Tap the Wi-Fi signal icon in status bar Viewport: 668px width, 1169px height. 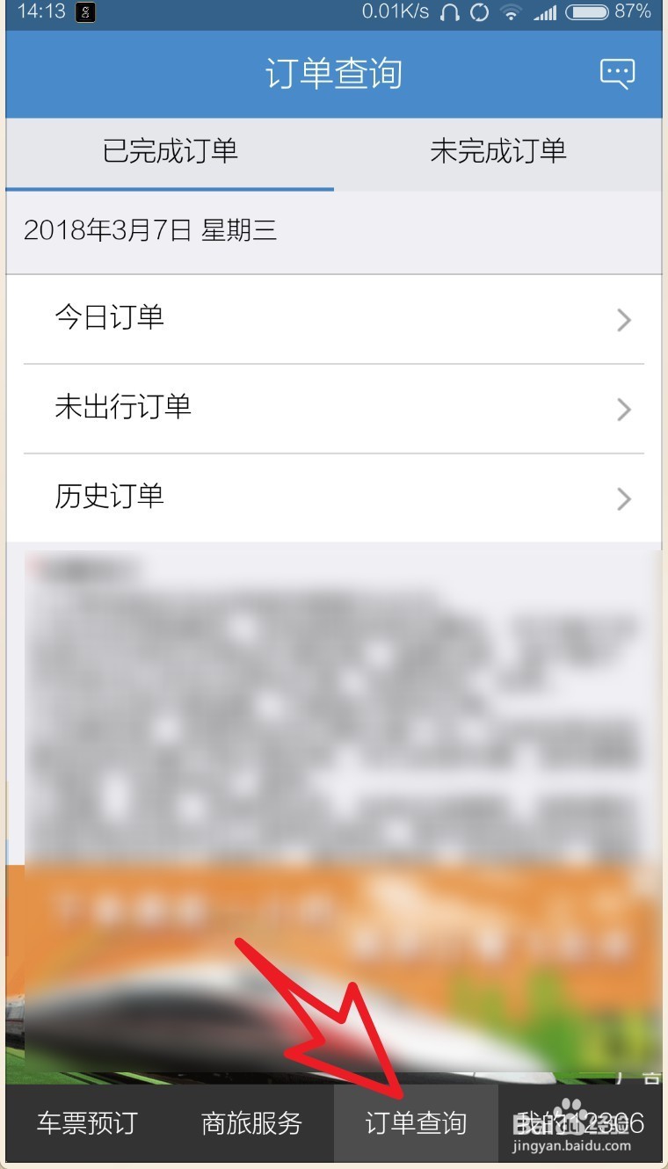point(510,12)
